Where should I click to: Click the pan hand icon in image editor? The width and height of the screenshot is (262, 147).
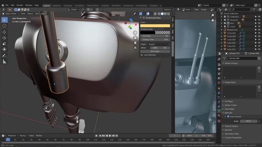pyautogui.click(x=212, y=20)
